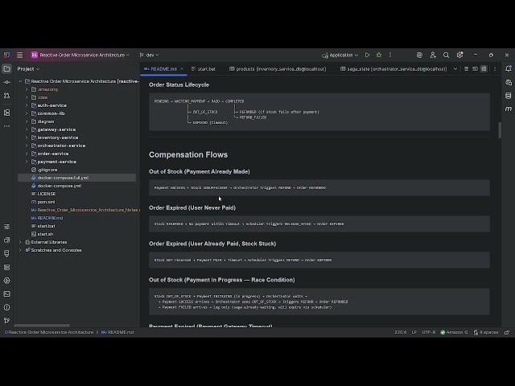The height and width of the screenshot is (386, 515).
Task: Run the Application configuration
Action: [x=367, y=55]
